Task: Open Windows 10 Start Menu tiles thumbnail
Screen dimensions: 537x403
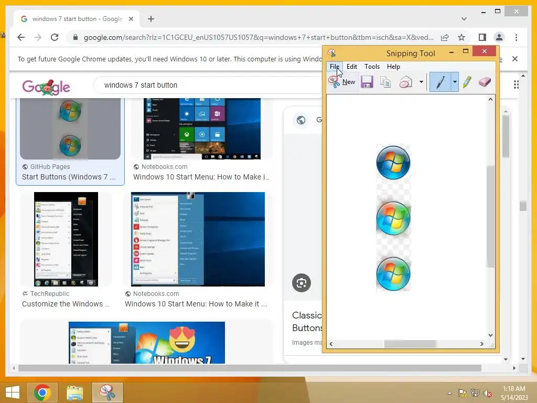Action: [202, 129]
